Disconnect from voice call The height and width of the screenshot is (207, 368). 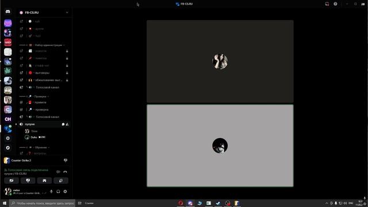[65, 172]
